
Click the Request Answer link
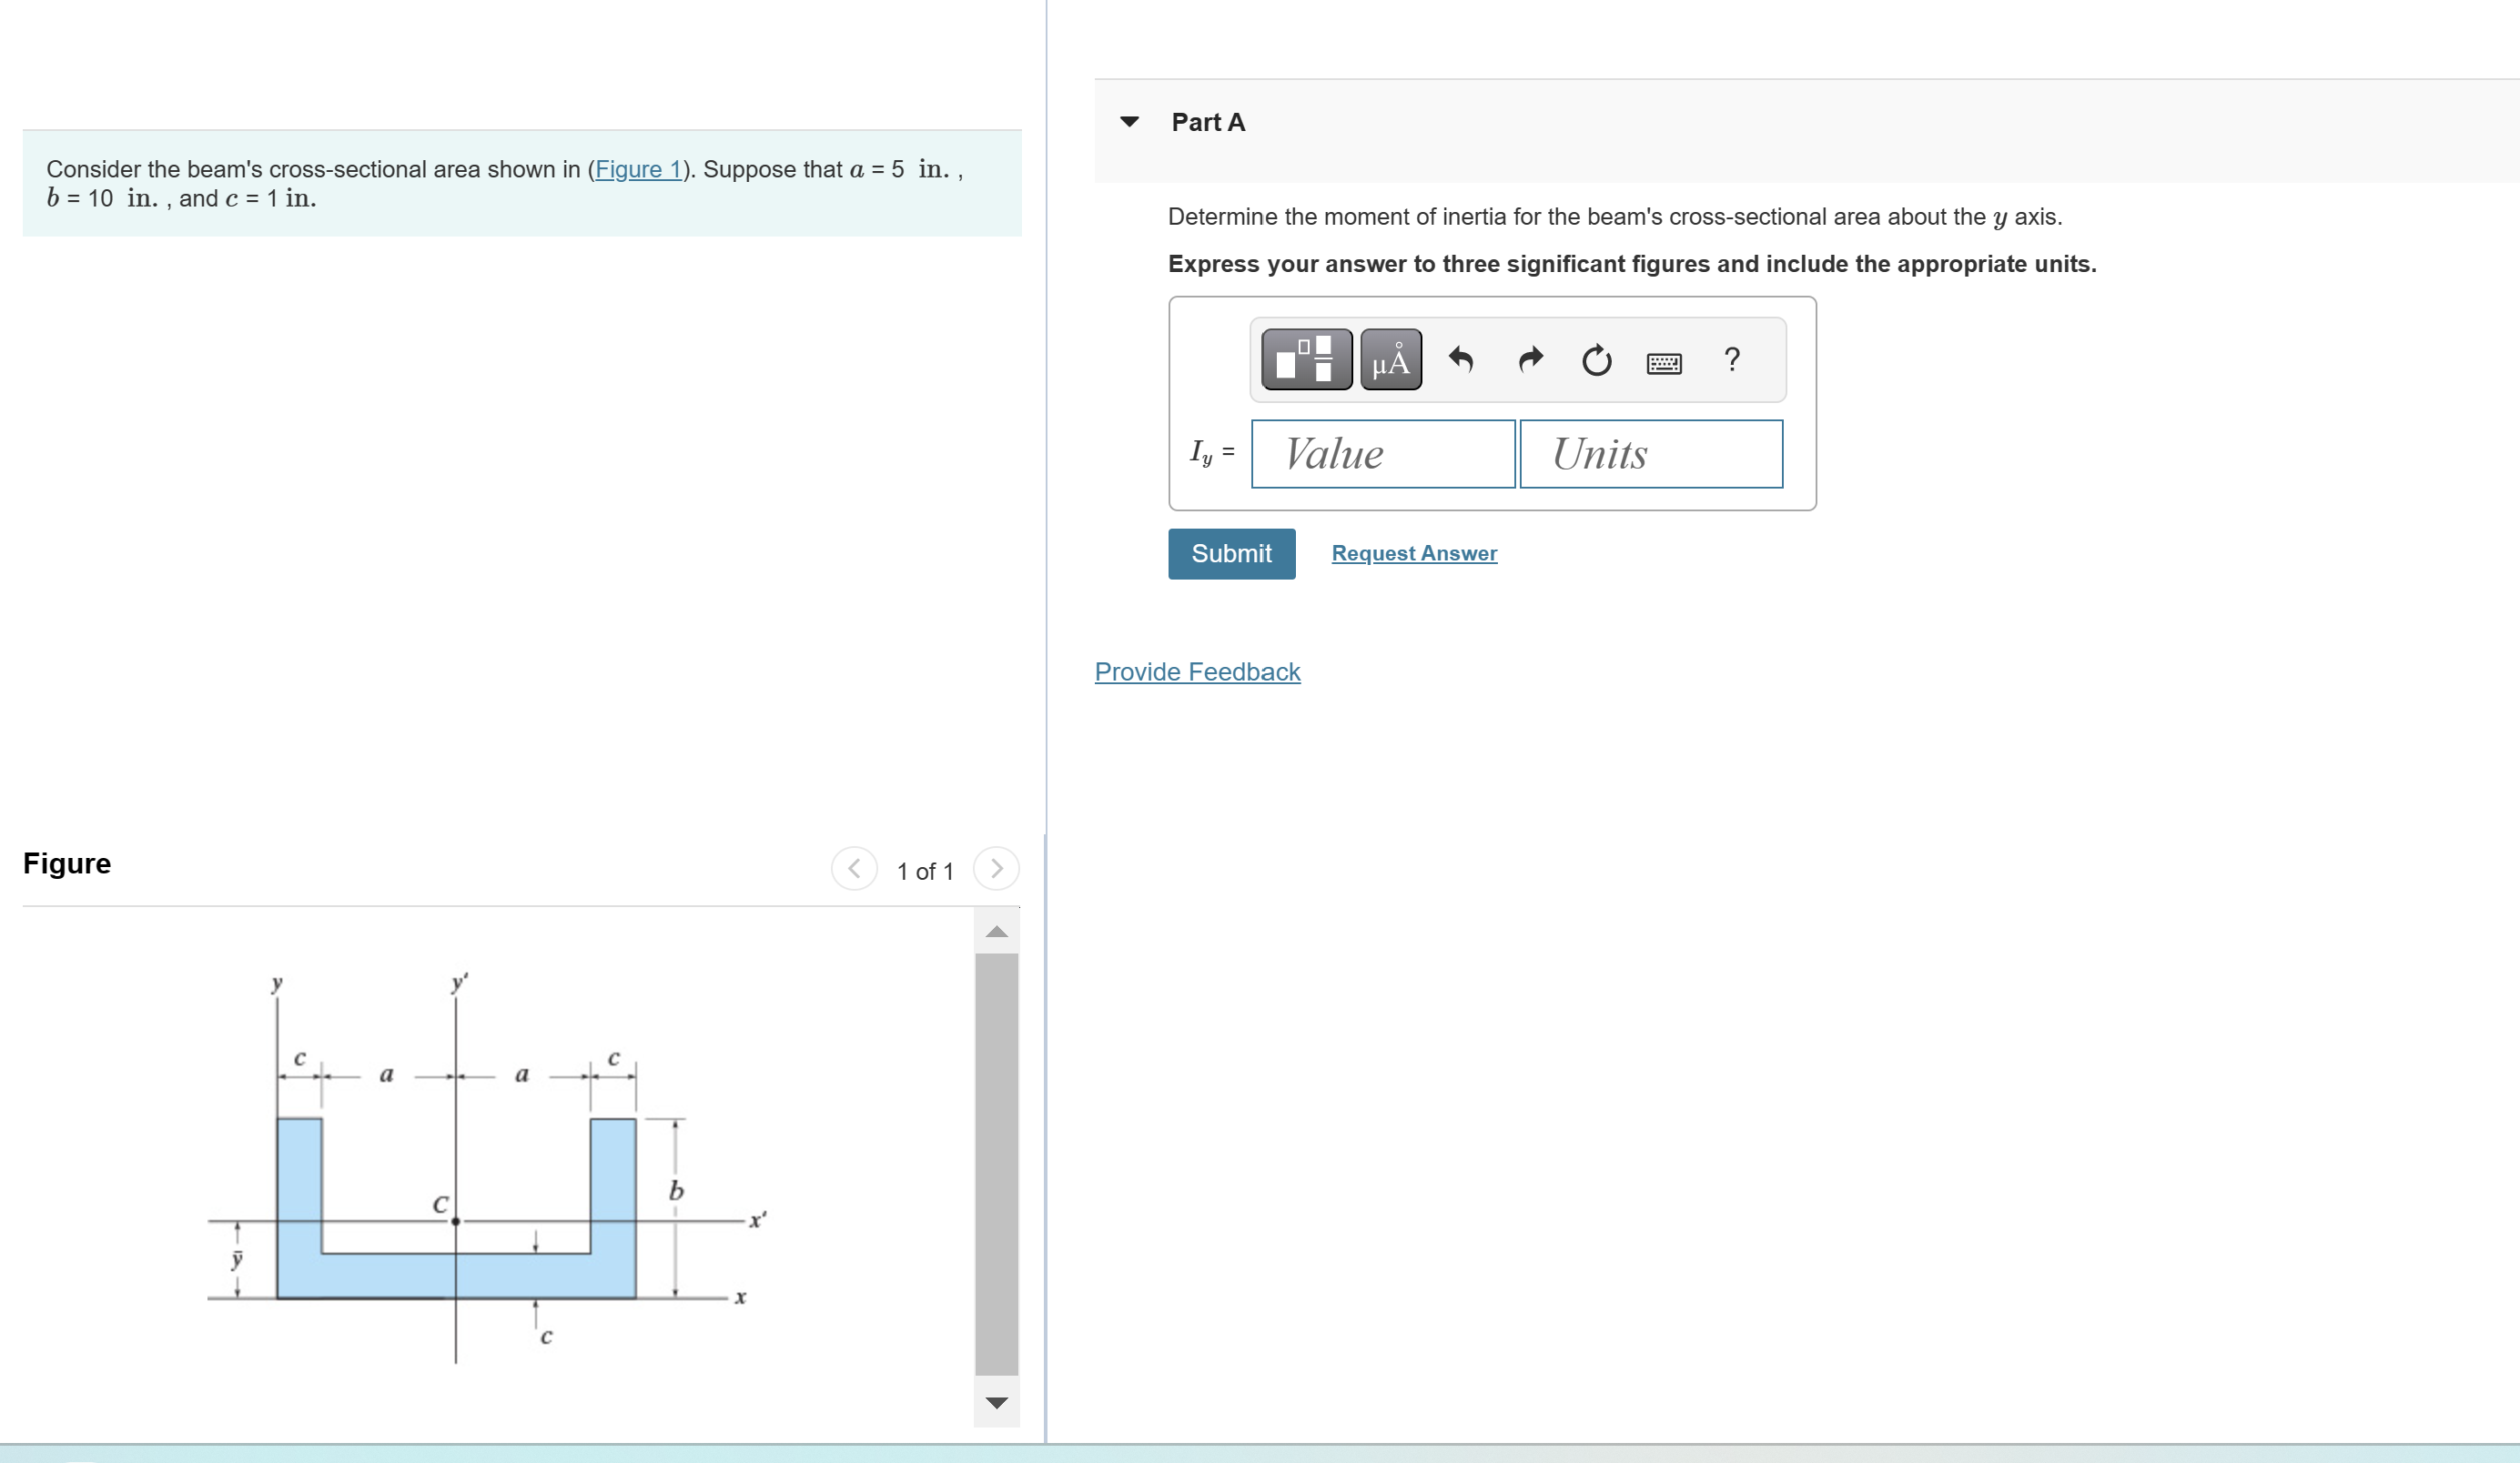point(1414,553)
